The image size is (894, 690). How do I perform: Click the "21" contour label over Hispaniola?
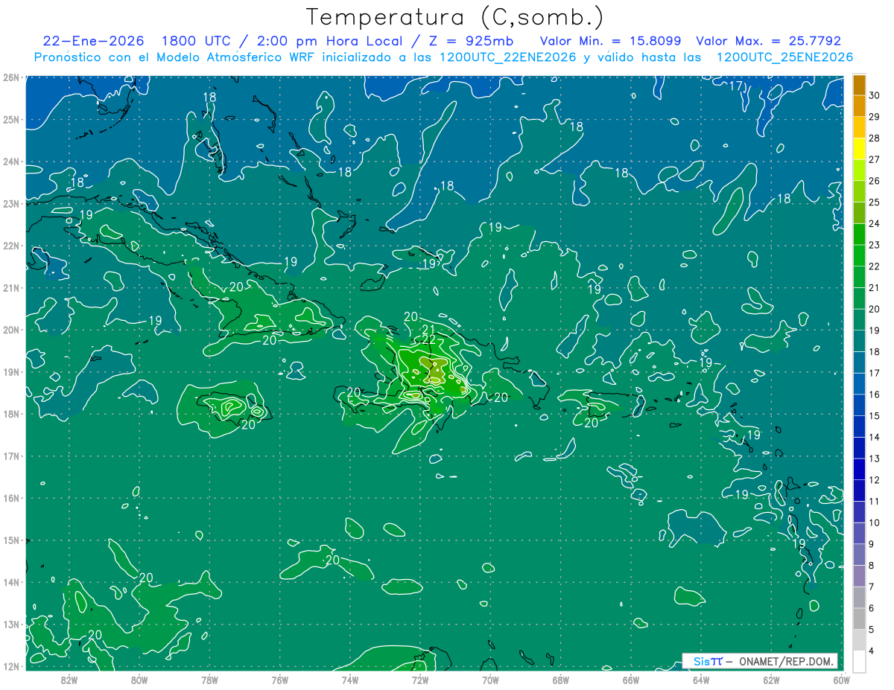click(428, 329)
